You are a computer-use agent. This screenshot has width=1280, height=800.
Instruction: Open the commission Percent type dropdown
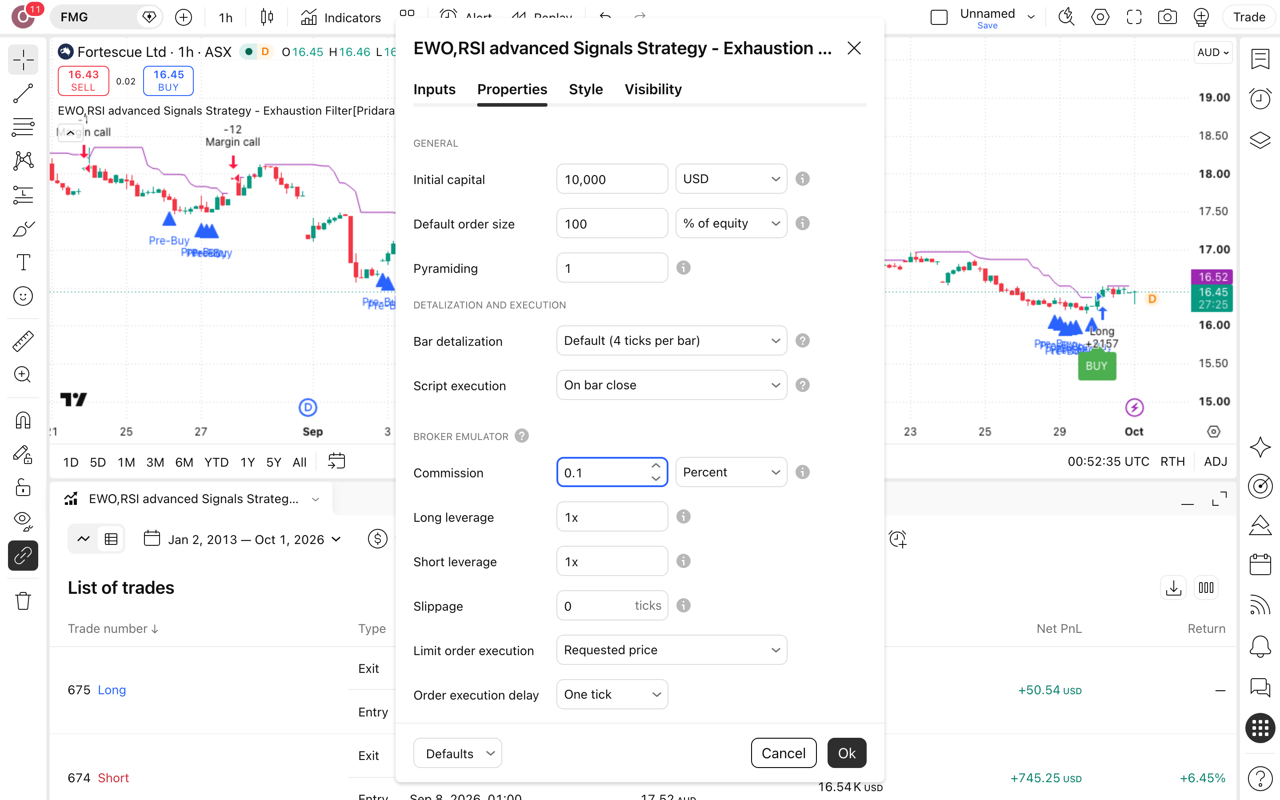731,472
